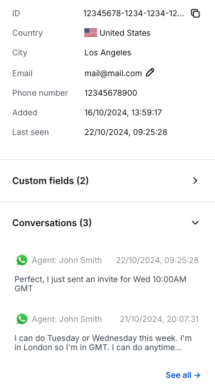Viewport: 215px width, 390px height.
Task: Copy the contact ID to clipboard
Action: [195, 13]
